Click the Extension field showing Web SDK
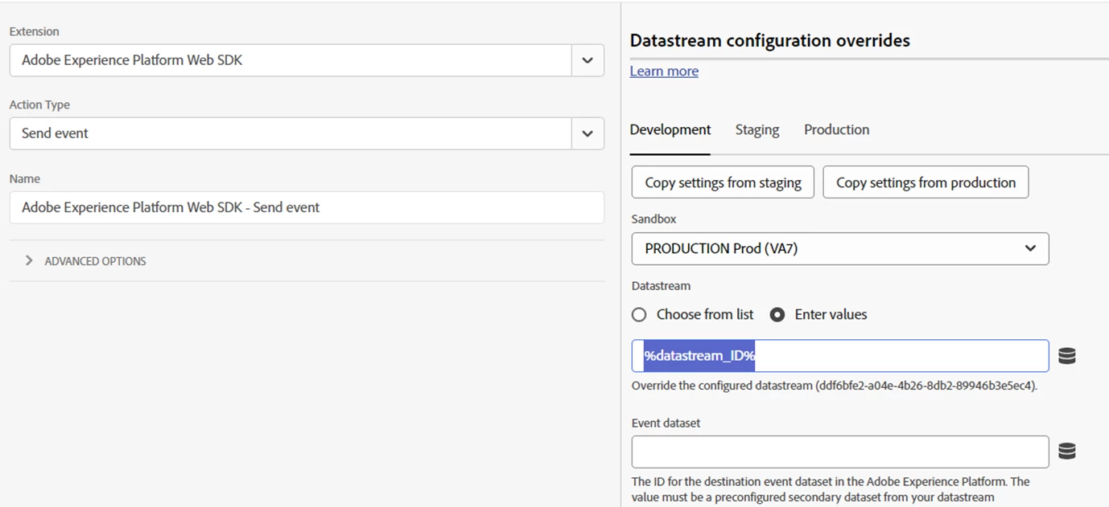The image size is (1109, 507). [291, 60]
